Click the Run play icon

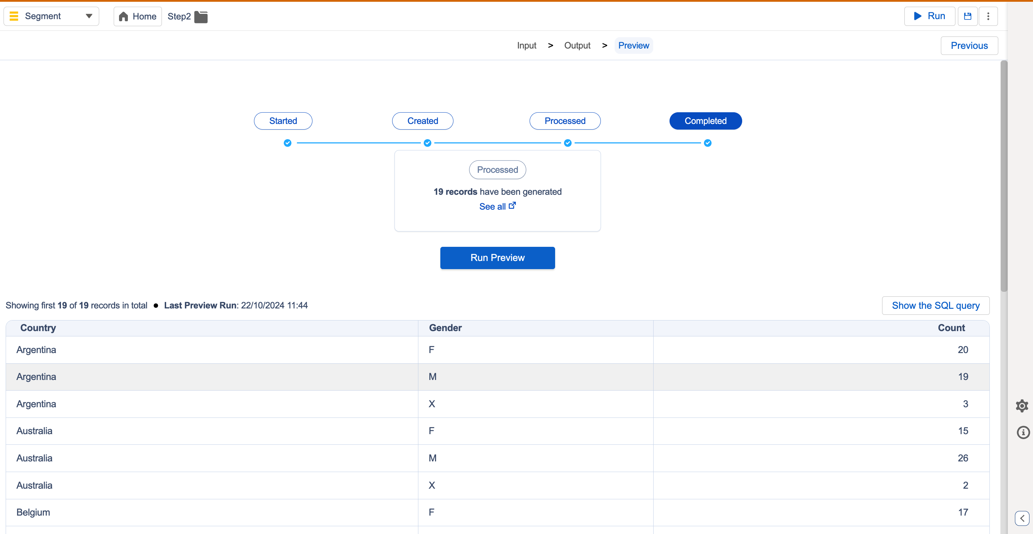coord(917,16)
